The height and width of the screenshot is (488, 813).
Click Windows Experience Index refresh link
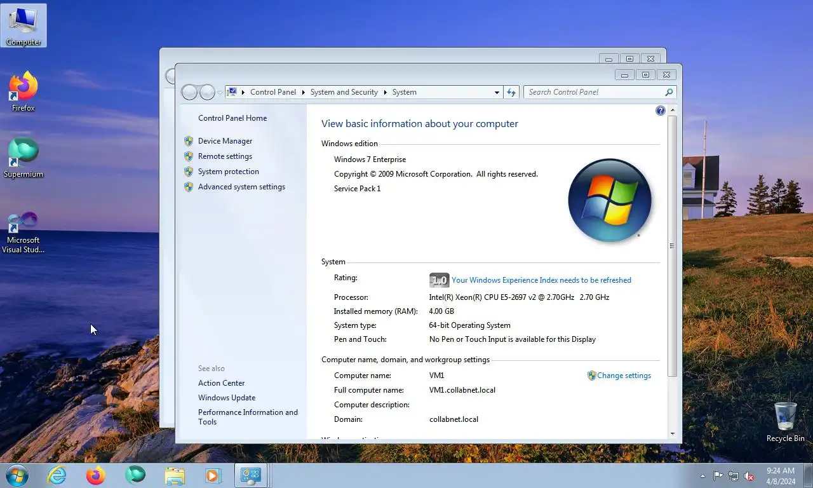[541, 280]
